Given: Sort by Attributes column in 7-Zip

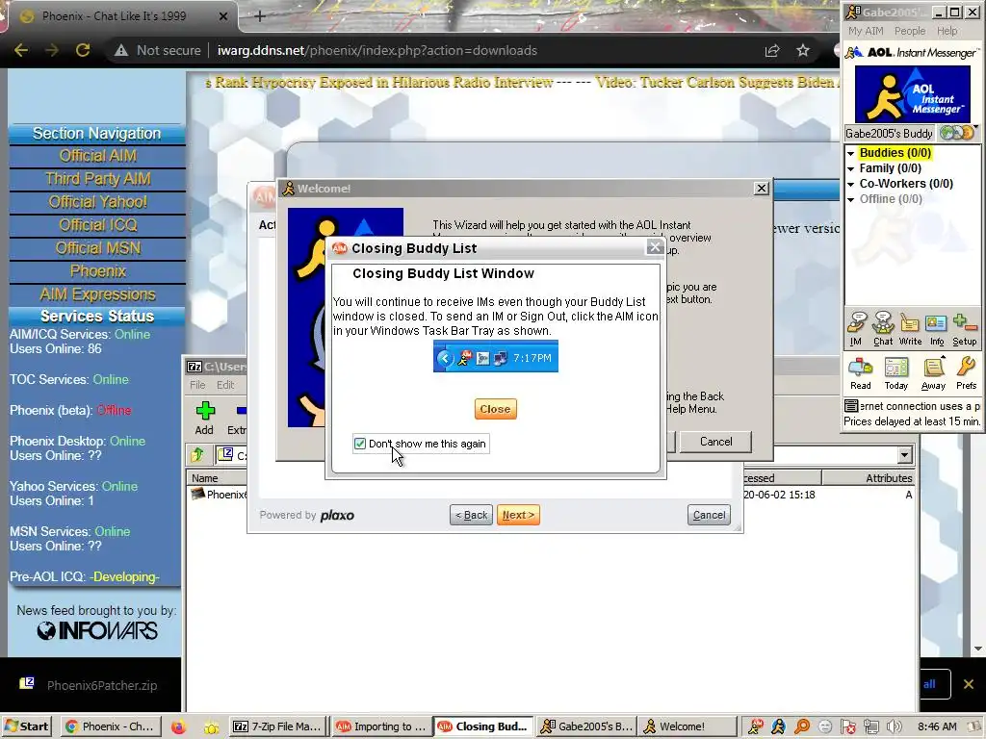Looking at the screenshot, I should click(868, 478).
